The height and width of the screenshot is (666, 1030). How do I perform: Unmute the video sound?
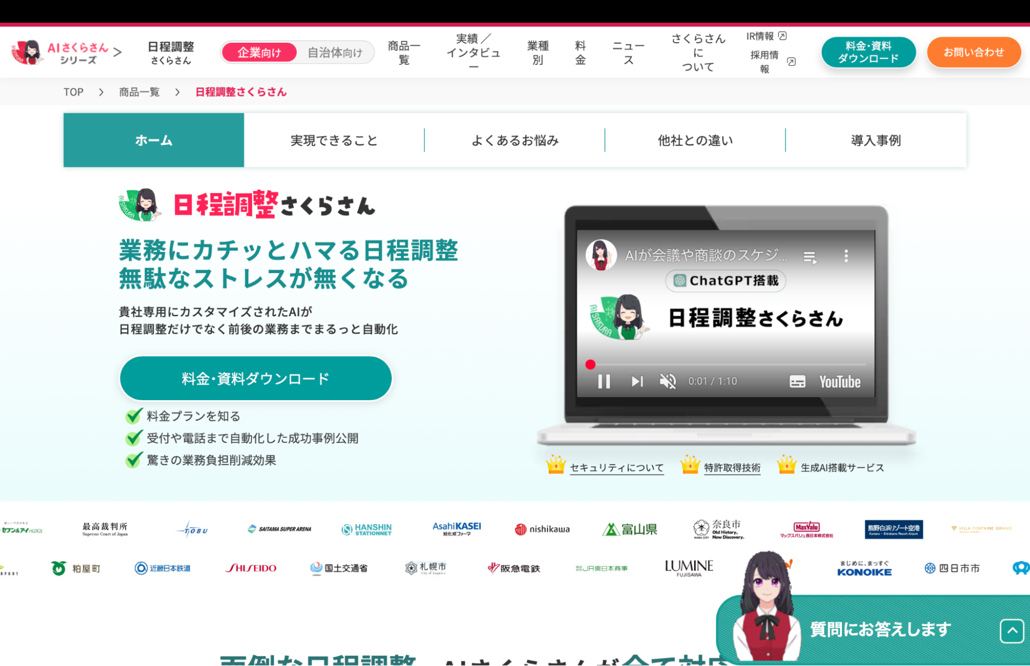(667, 381)
